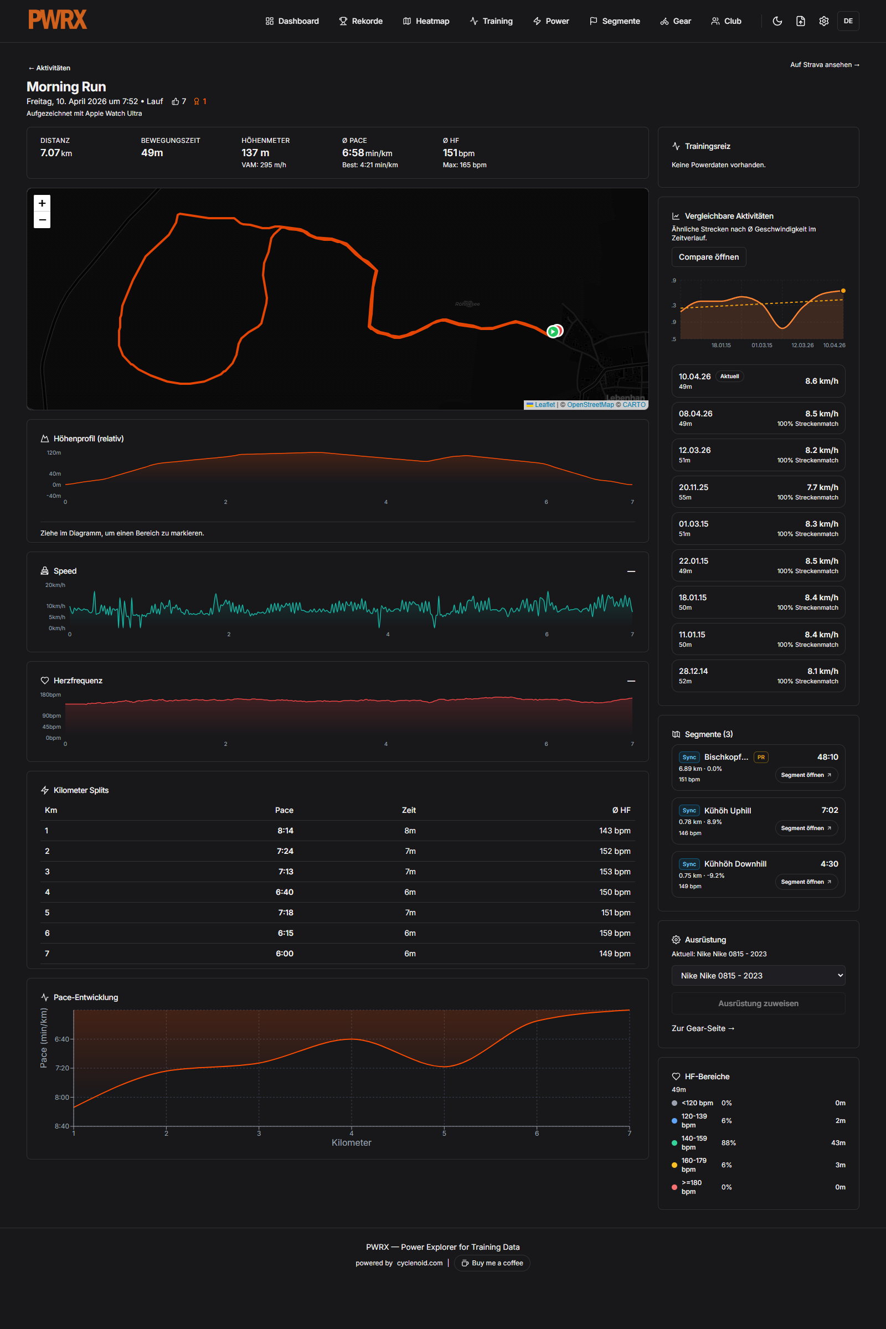Open the Ausrüstung gear dropdown

(x=758, y=975)
